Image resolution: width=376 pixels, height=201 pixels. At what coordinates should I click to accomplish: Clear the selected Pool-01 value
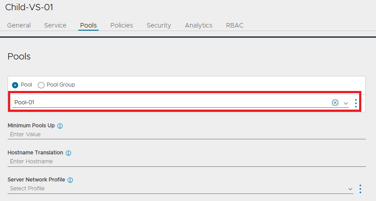(x=335, y=102)
